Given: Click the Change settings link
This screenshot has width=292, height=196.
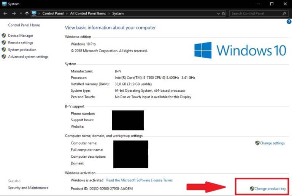Looking at the screenshot, I should pyautogui.click(x=272, y=143).
